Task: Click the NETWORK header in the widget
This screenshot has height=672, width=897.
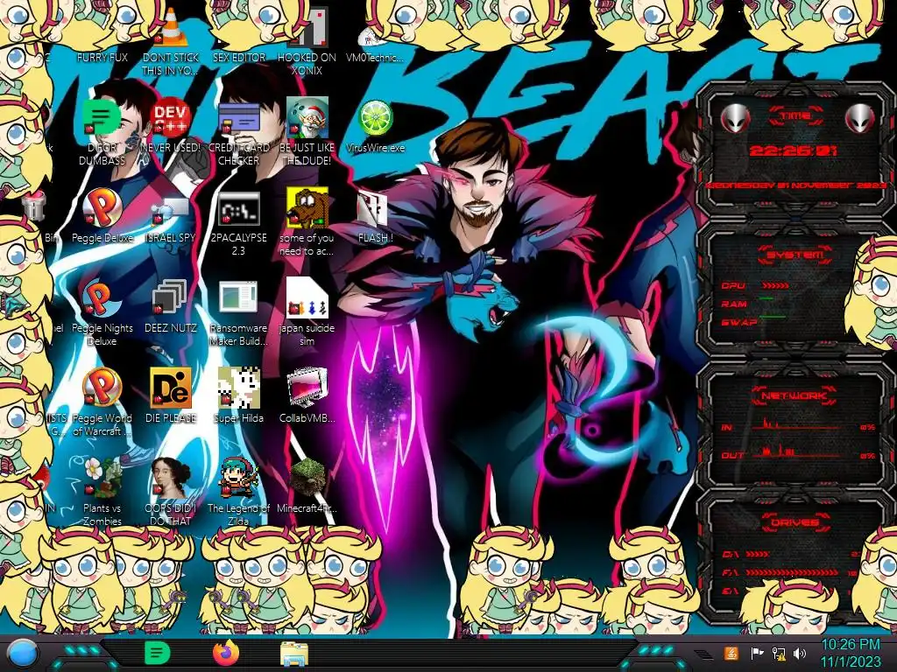Action: point(794,395)
